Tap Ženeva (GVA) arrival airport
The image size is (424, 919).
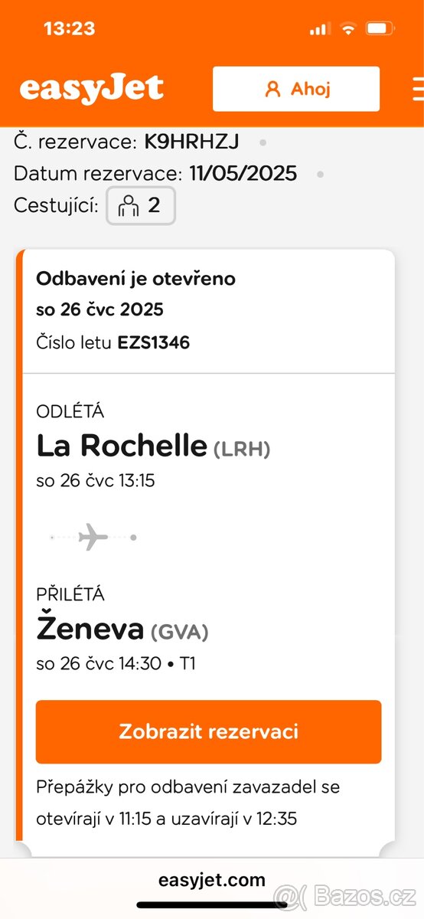(x=122, y=630)
